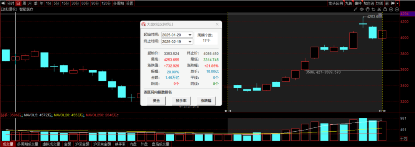Click the scissors cut icon
The height and width of the screenshot is (147, 415).
pyautogui.click(x=379, y=9)
